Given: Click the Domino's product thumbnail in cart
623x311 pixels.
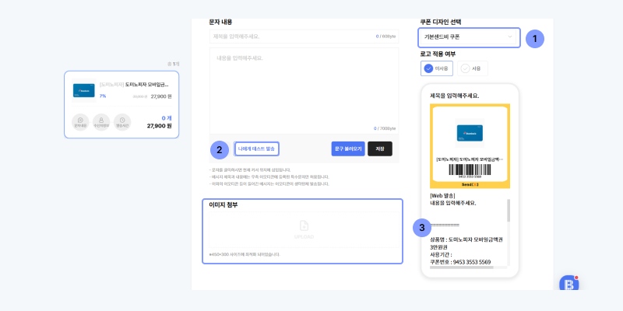Looking at the screenshot, I should 83,90.
